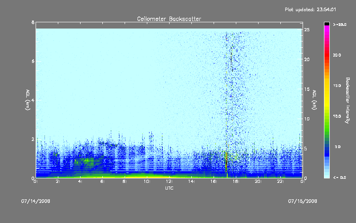Click the '20.0' colorbar value label
The height and width of the screenshot is (223, 356).
tap(337, 55)
